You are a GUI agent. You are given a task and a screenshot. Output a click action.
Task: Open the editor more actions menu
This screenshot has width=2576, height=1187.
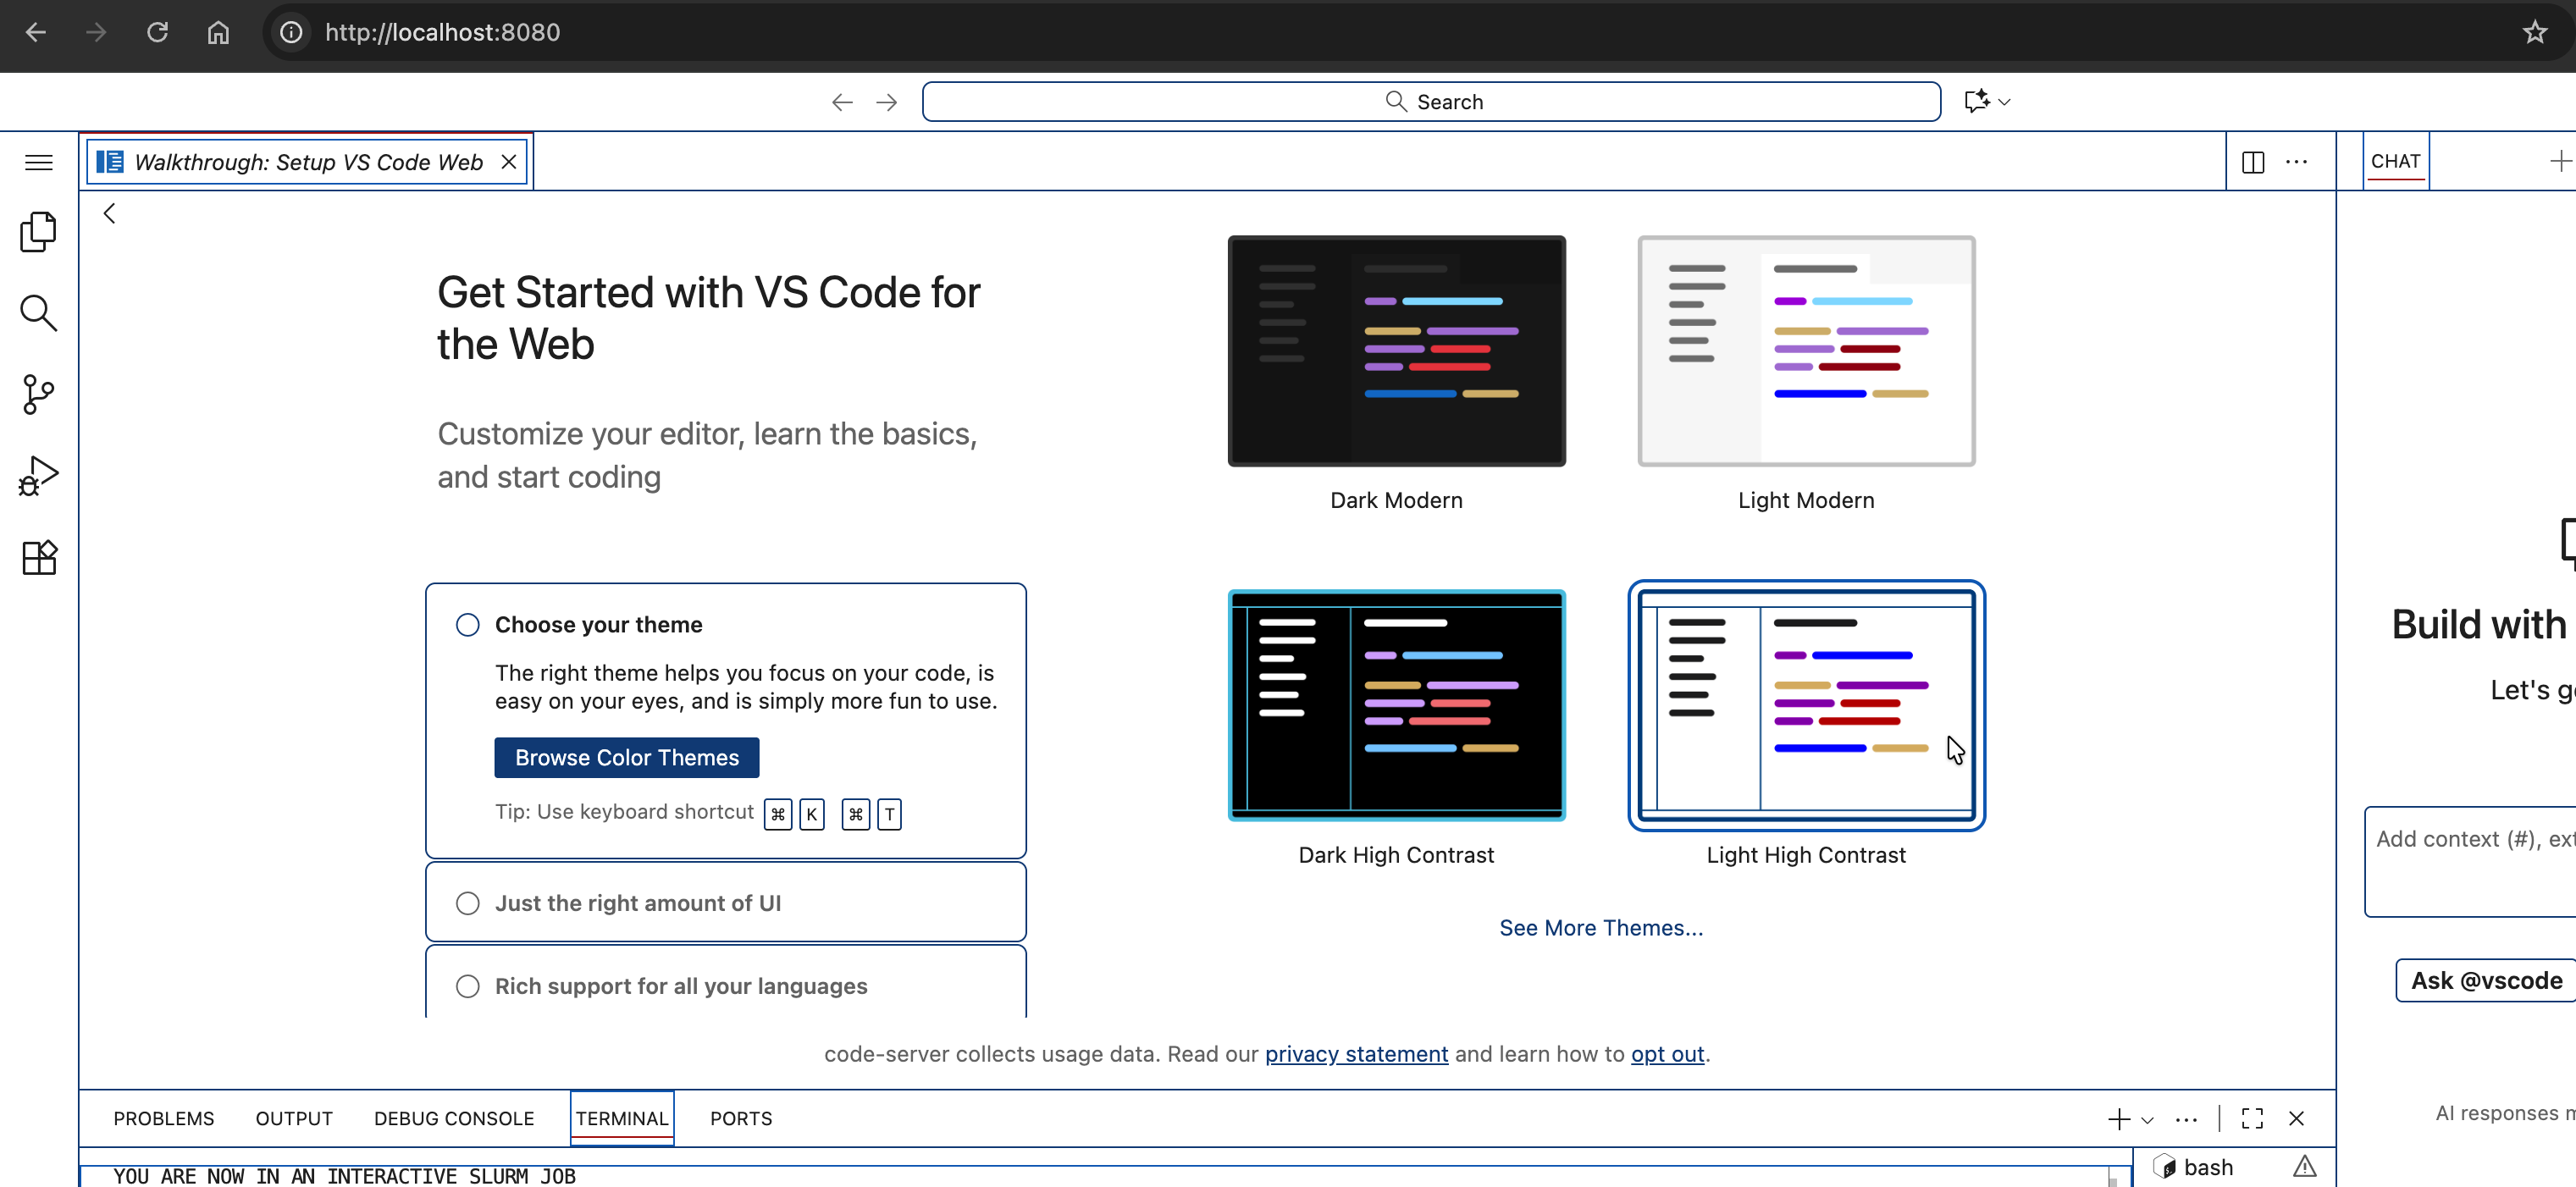coord(2297,160)
